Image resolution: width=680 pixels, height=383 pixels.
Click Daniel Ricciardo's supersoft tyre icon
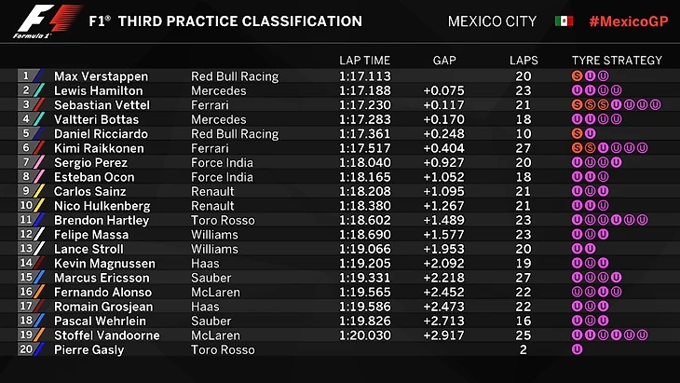click(578, 133)
